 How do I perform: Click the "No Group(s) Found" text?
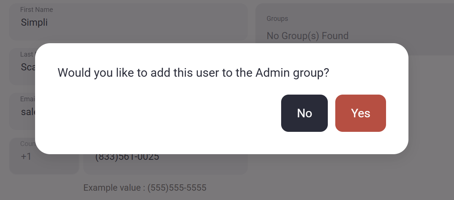[307, 36]
